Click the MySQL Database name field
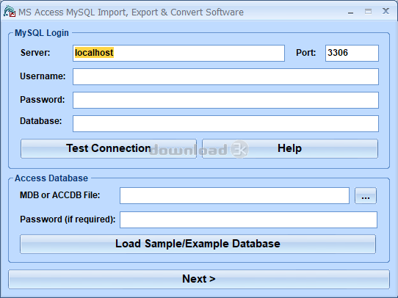Screen dimensions: 398x298 (x=225, y=123)
